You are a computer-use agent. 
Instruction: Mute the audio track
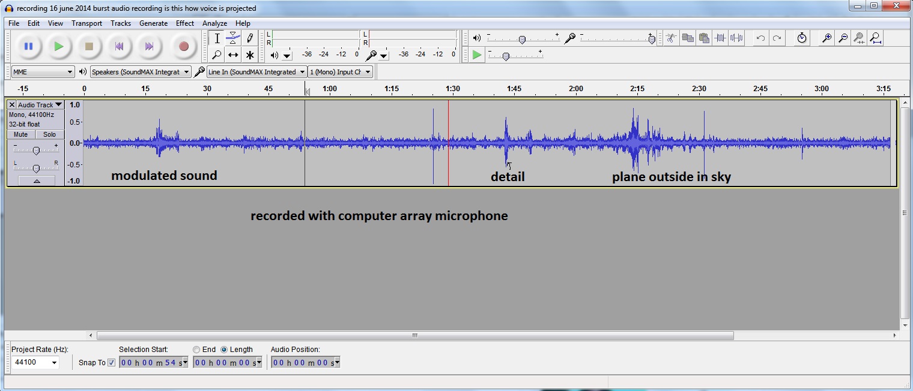coord(21,134)
